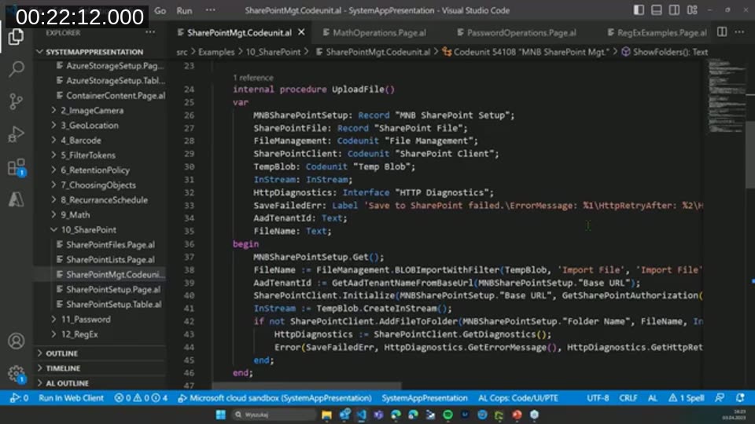Open Customize Layout icon
The image size is (755, 424).
click(692, 10)
